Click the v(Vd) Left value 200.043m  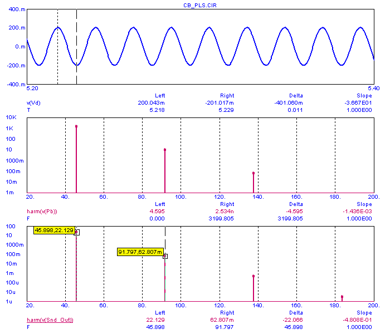(151, 102)
